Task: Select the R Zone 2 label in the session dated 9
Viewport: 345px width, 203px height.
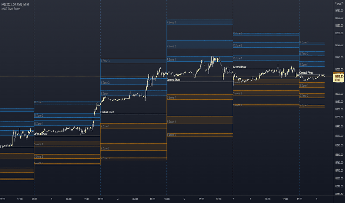Action: coord(304,54)
